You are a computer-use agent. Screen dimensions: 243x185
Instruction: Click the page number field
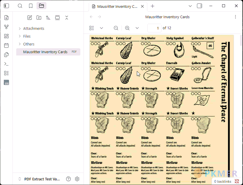154,28
